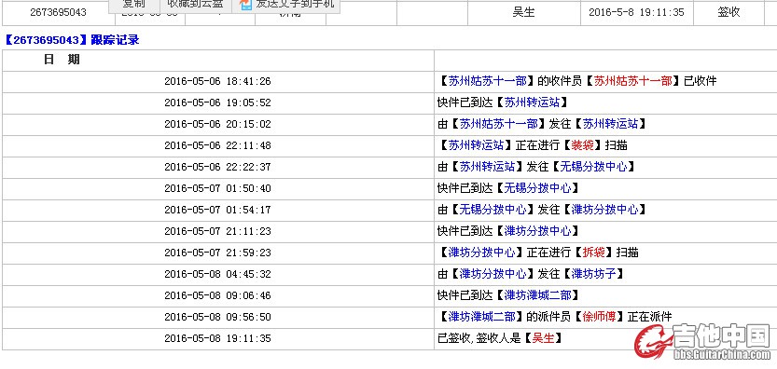Select the timestamp 2016-05-06 22:11:48
The image size is (777, 369).
click(217, 145)
